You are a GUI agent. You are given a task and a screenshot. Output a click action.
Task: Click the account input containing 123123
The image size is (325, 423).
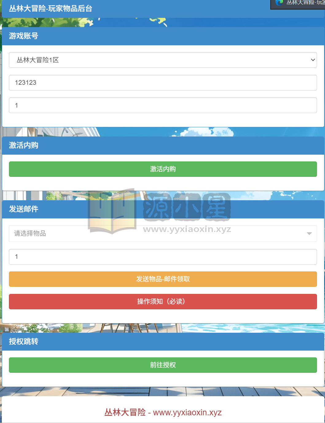click(162, 83)
